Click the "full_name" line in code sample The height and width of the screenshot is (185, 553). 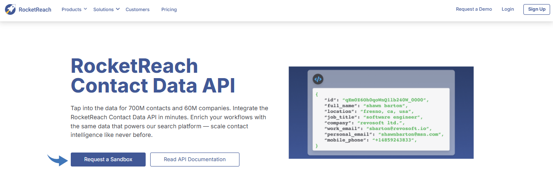(366, 106)
